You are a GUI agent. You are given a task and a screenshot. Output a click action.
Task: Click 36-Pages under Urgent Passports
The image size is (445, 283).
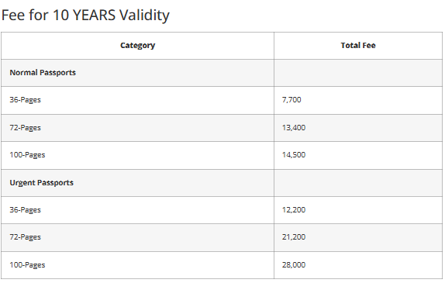click(26, 210)
